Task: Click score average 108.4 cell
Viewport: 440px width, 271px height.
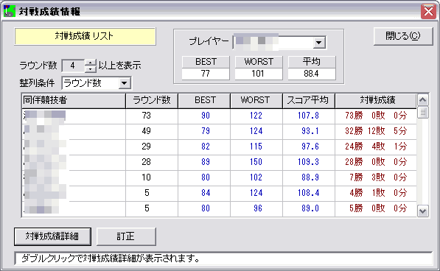Action: tap(308, 193)
